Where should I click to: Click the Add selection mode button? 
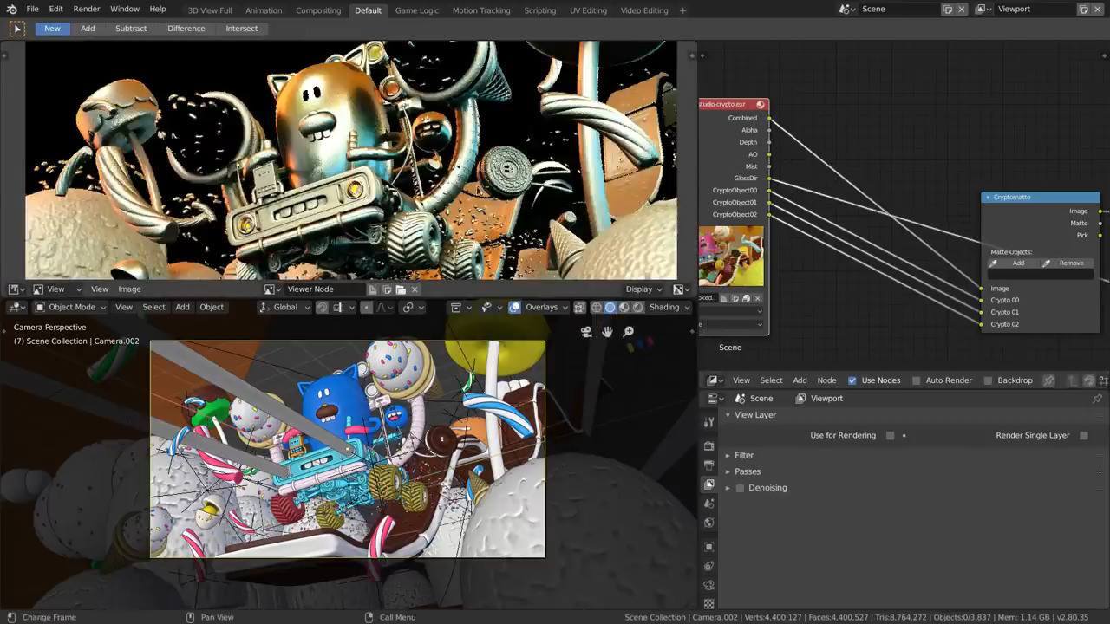(x=88, y=29)
